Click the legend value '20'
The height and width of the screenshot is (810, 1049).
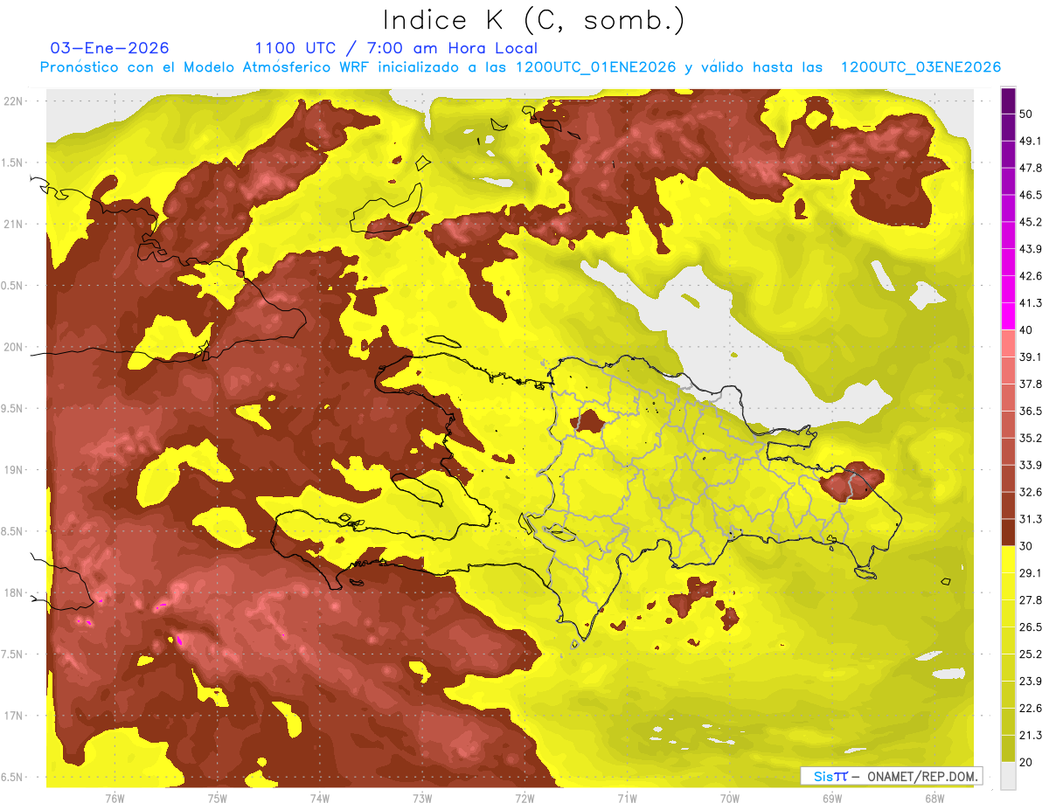(1026, 762)
